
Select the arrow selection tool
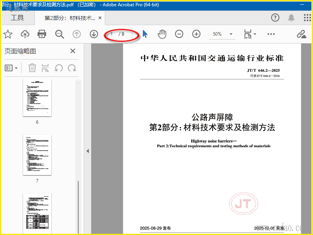[x=145, y=34]
